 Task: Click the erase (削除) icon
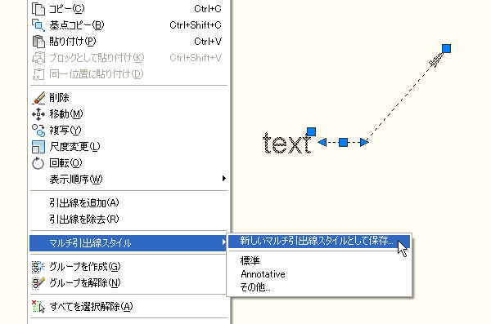pyautogui.click(x=38, y=98)
